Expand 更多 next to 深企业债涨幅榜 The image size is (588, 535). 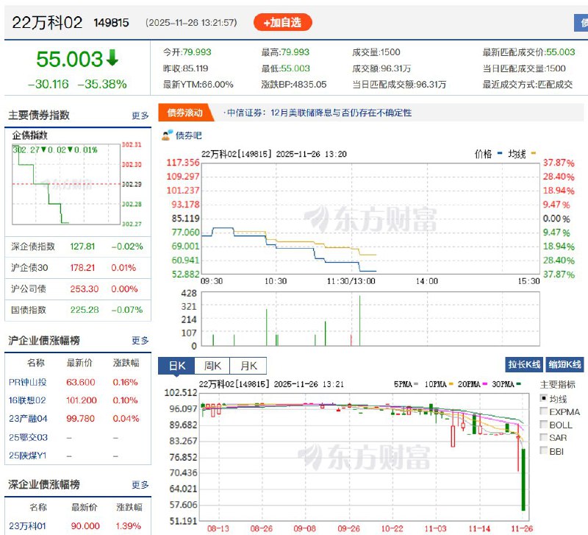(140, 485)
